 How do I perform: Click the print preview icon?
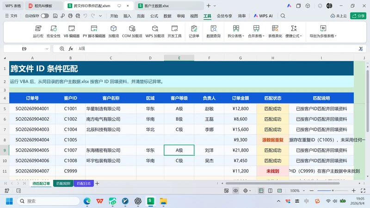pos(78,16)
